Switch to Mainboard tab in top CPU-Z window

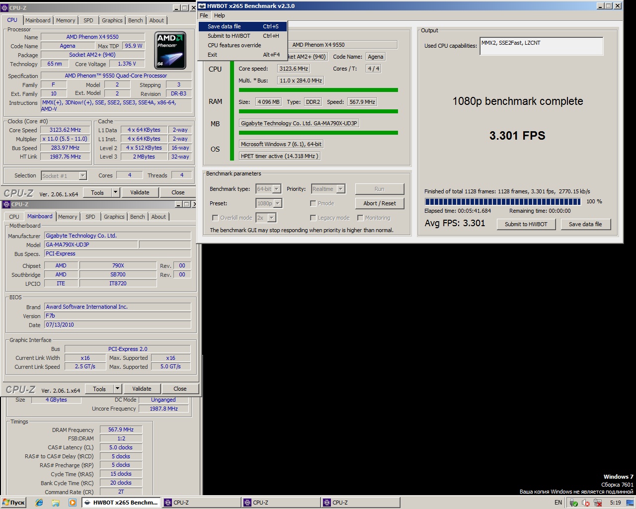click(x=38, y=20)
